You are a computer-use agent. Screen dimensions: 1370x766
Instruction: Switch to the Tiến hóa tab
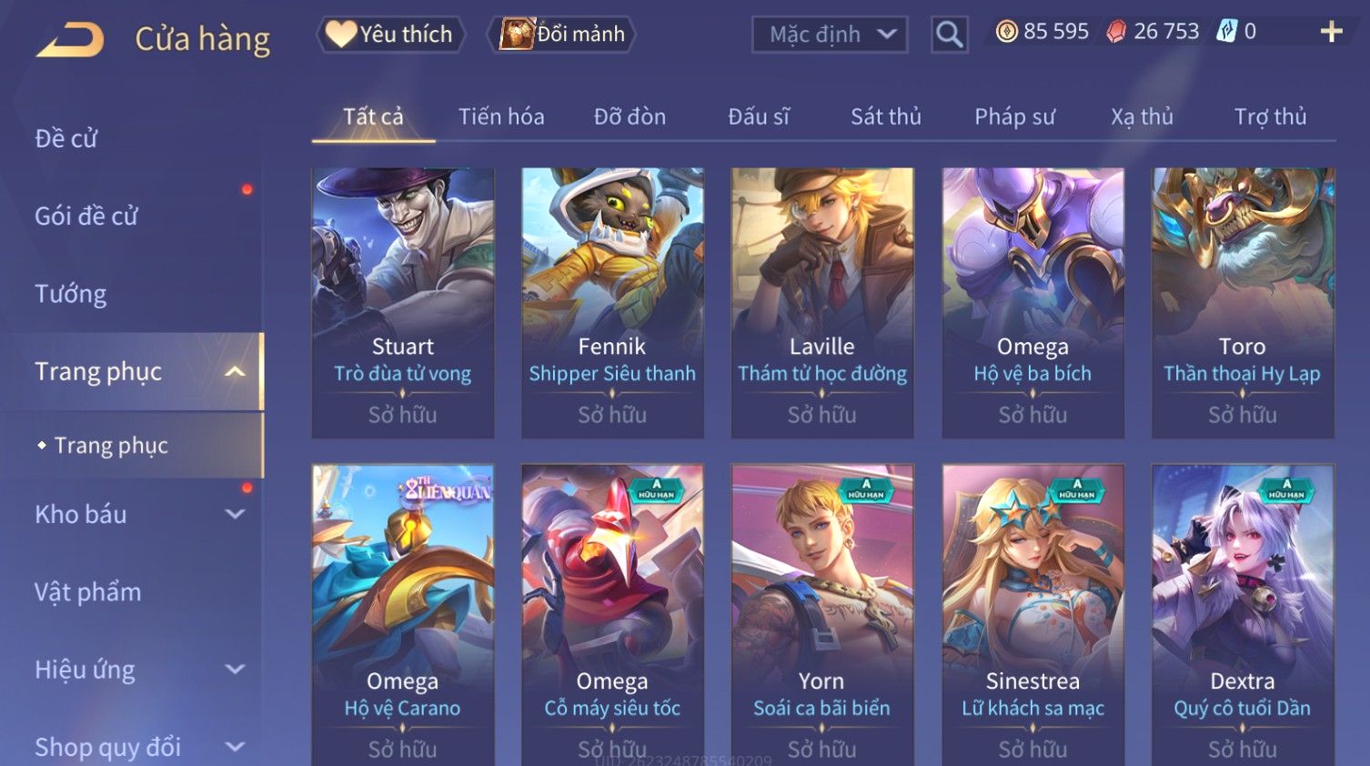click(x=501, y=116)
